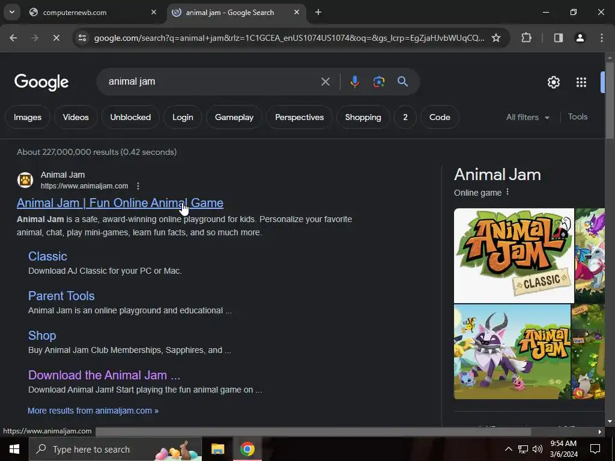Open File Explorer from the taskbar

point(217,449)
